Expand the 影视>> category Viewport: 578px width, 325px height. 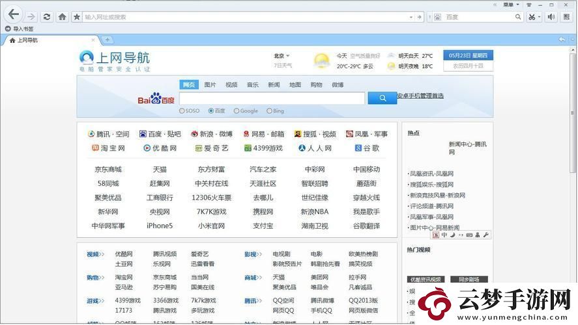[x=253, y=254]
